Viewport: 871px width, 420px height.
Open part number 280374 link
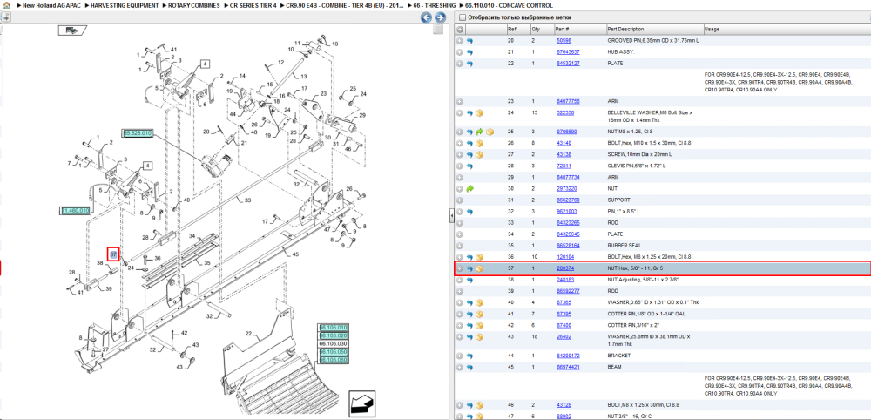pos(565,268)
